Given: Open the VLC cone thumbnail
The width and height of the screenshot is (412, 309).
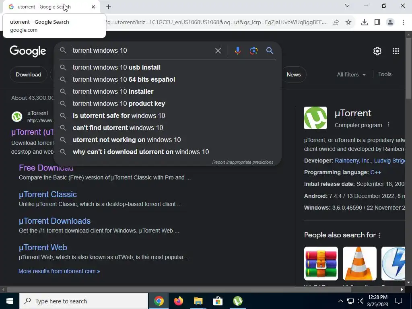Looking at the screenshot, I should click(359, 264).
